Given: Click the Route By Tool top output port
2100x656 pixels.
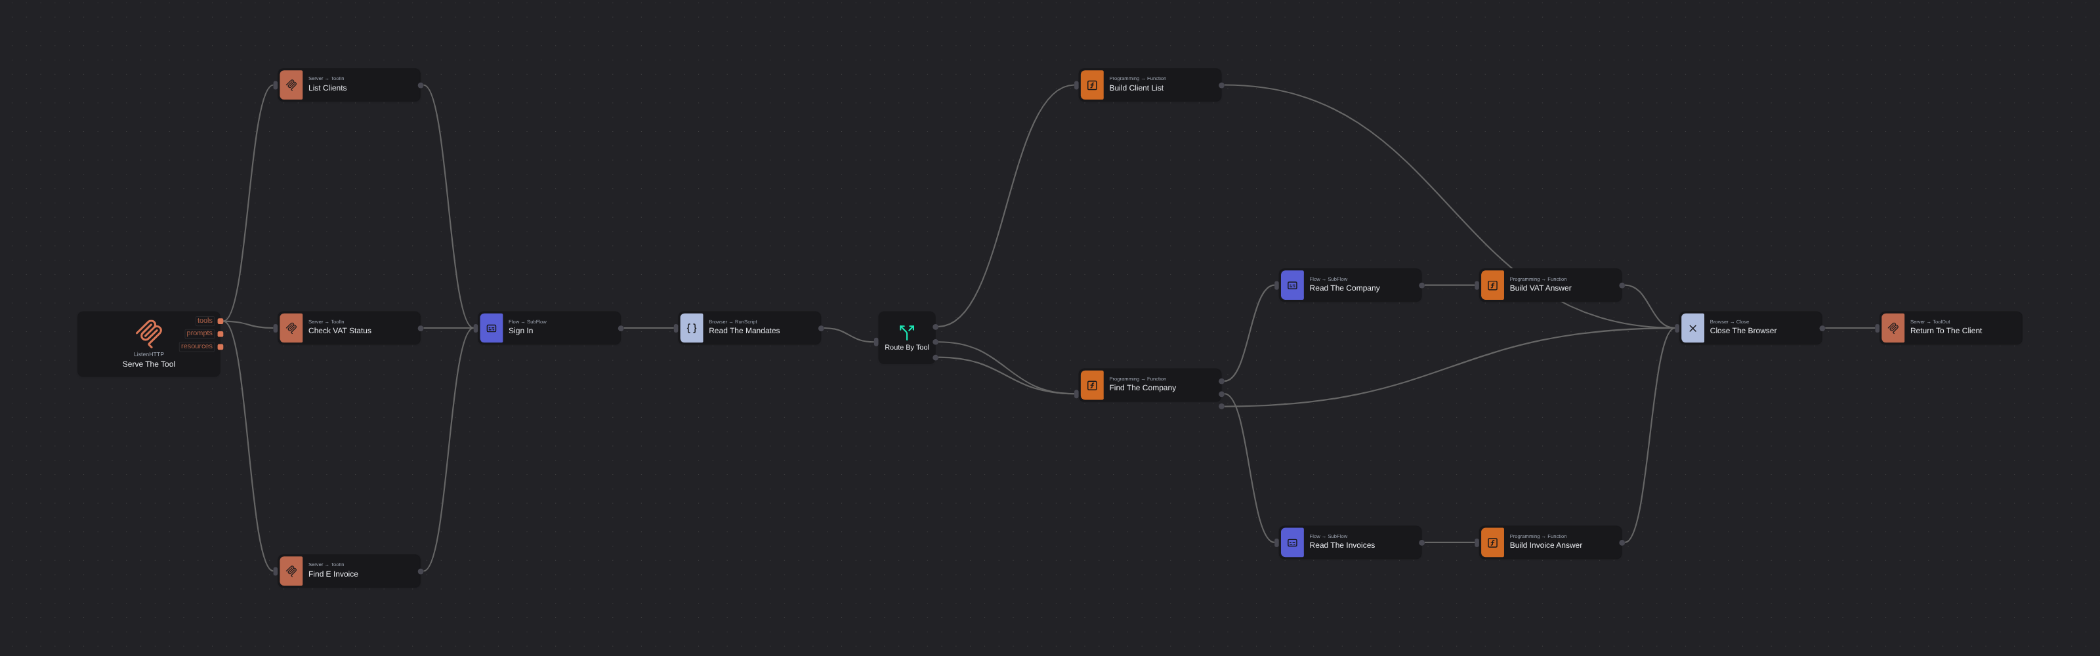Looking at the screenshot, I should click(935, 327).
